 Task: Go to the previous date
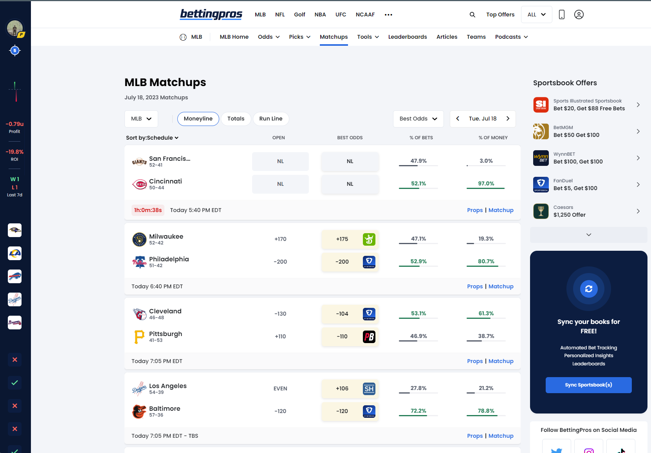pos(458,119)
